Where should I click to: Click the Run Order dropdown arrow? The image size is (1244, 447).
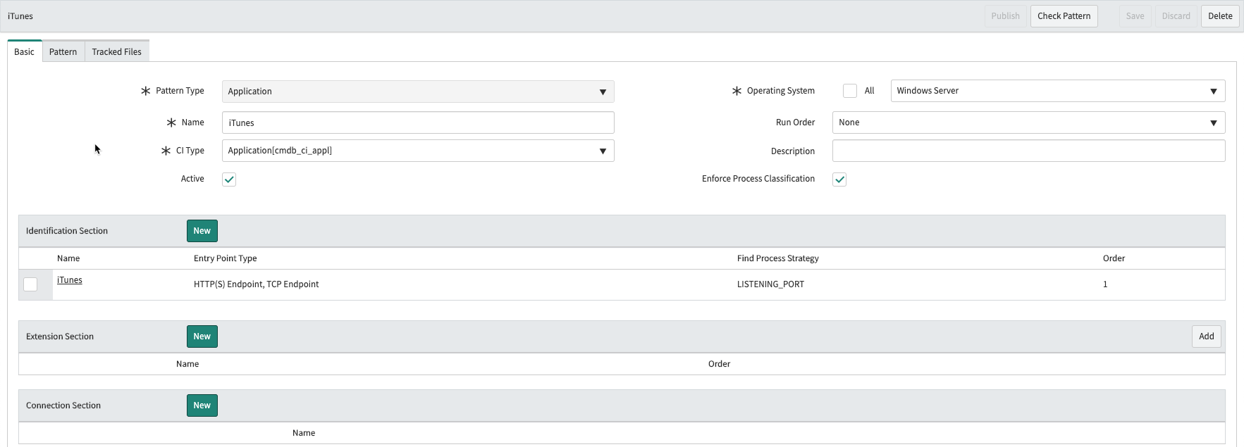tap(1214, 123)
